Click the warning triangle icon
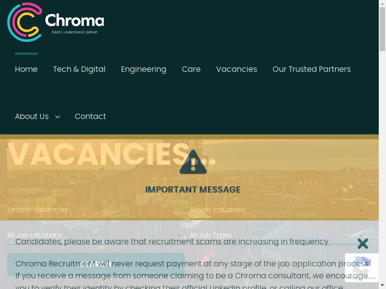This screenshot has height=289, width=386. pos(193,162)
